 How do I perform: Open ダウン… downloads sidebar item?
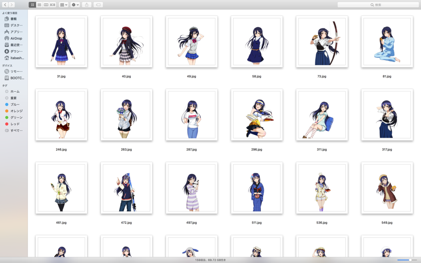(14, 51)
